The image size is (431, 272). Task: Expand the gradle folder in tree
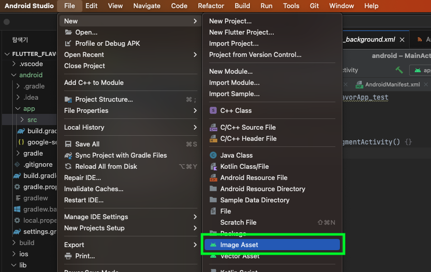tap(18, 154)
